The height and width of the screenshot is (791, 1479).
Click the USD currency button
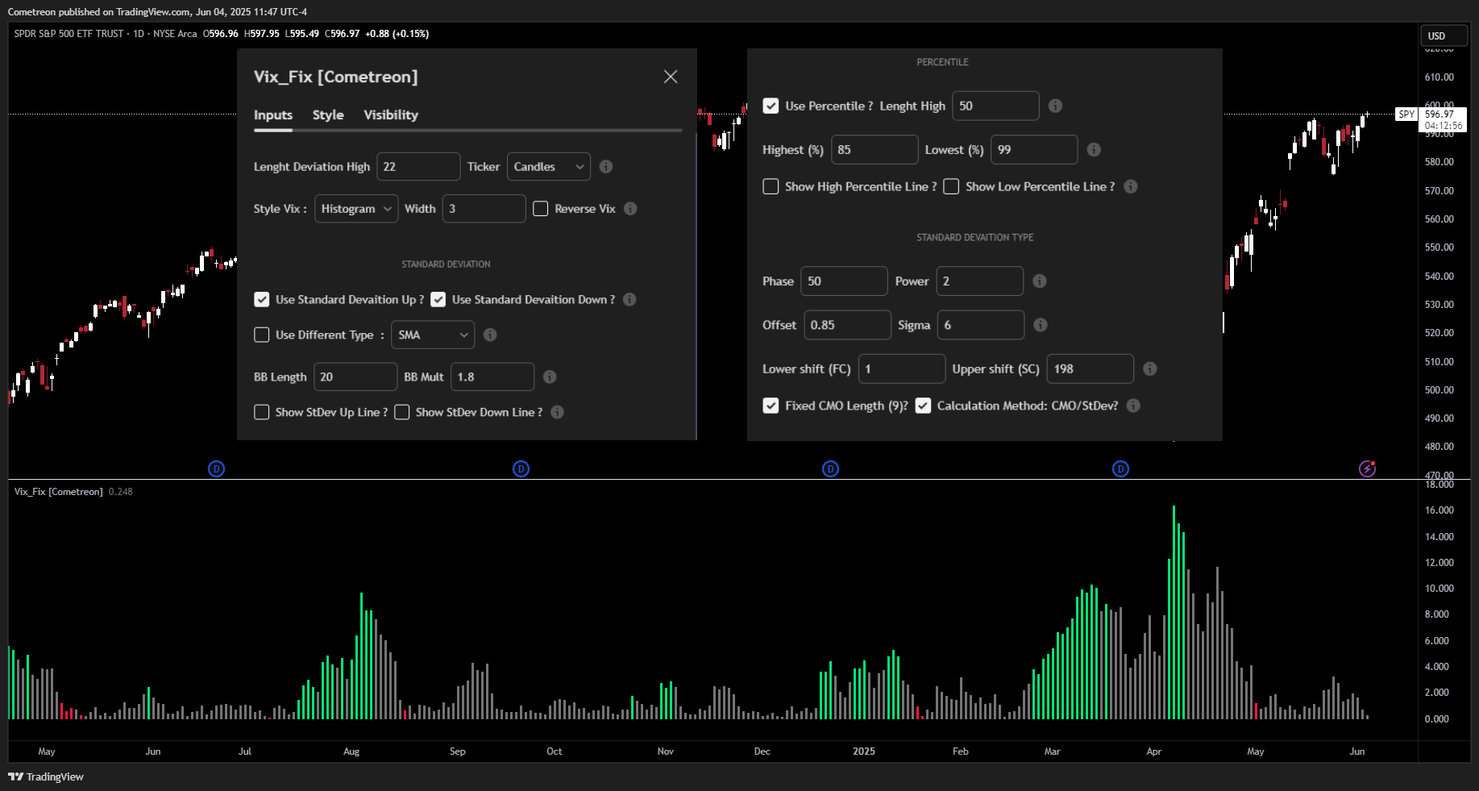pyautogui.click(x=1444, y=35)
